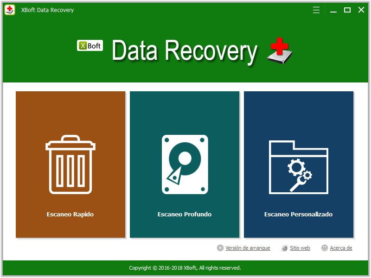Click the smiley icon beside Acerca de
Screen dimensions: 371x278
tap(324, 248)
